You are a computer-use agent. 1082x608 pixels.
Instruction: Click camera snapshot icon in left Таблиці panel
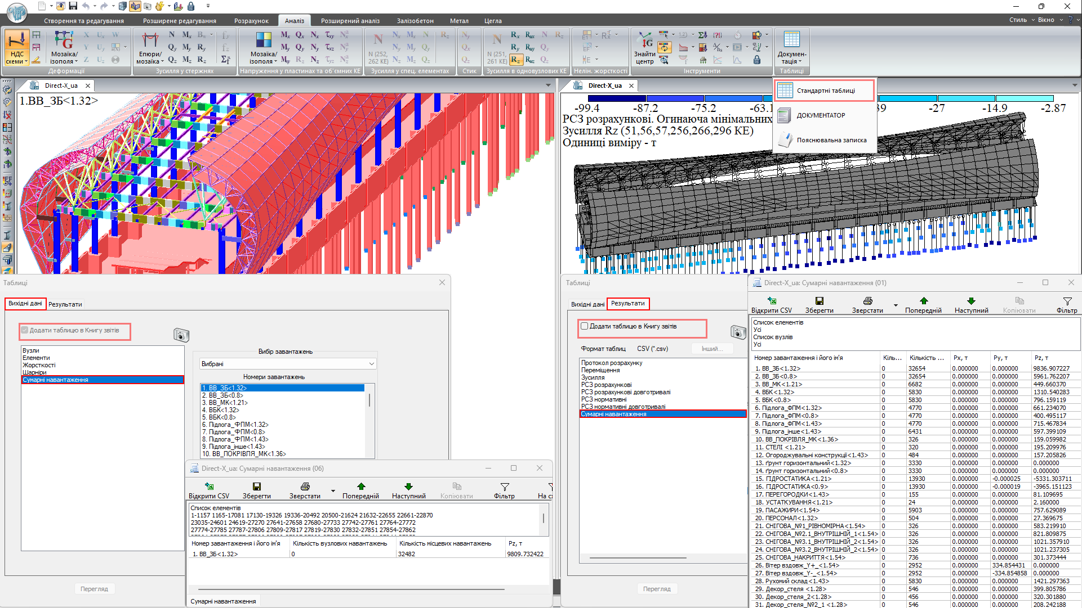[181, 335]
